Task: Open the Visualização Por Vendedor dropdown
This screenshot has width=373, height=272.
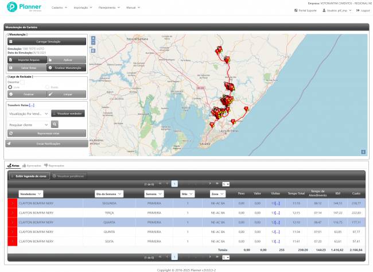Action: (x=28, y=114)
